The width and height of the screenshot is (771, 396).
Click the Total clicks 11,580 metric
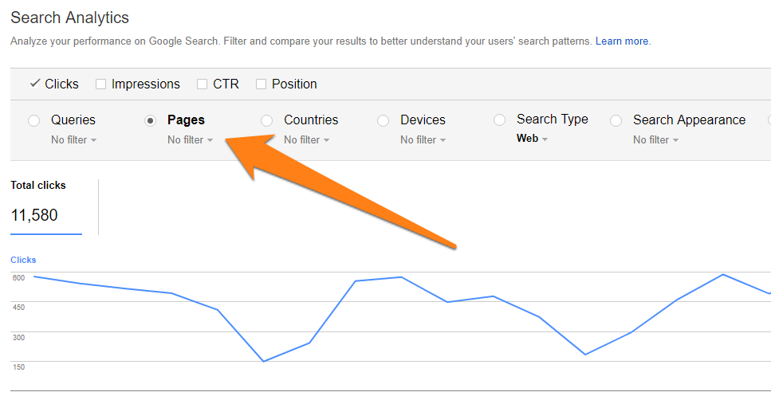tap(34, 215)
